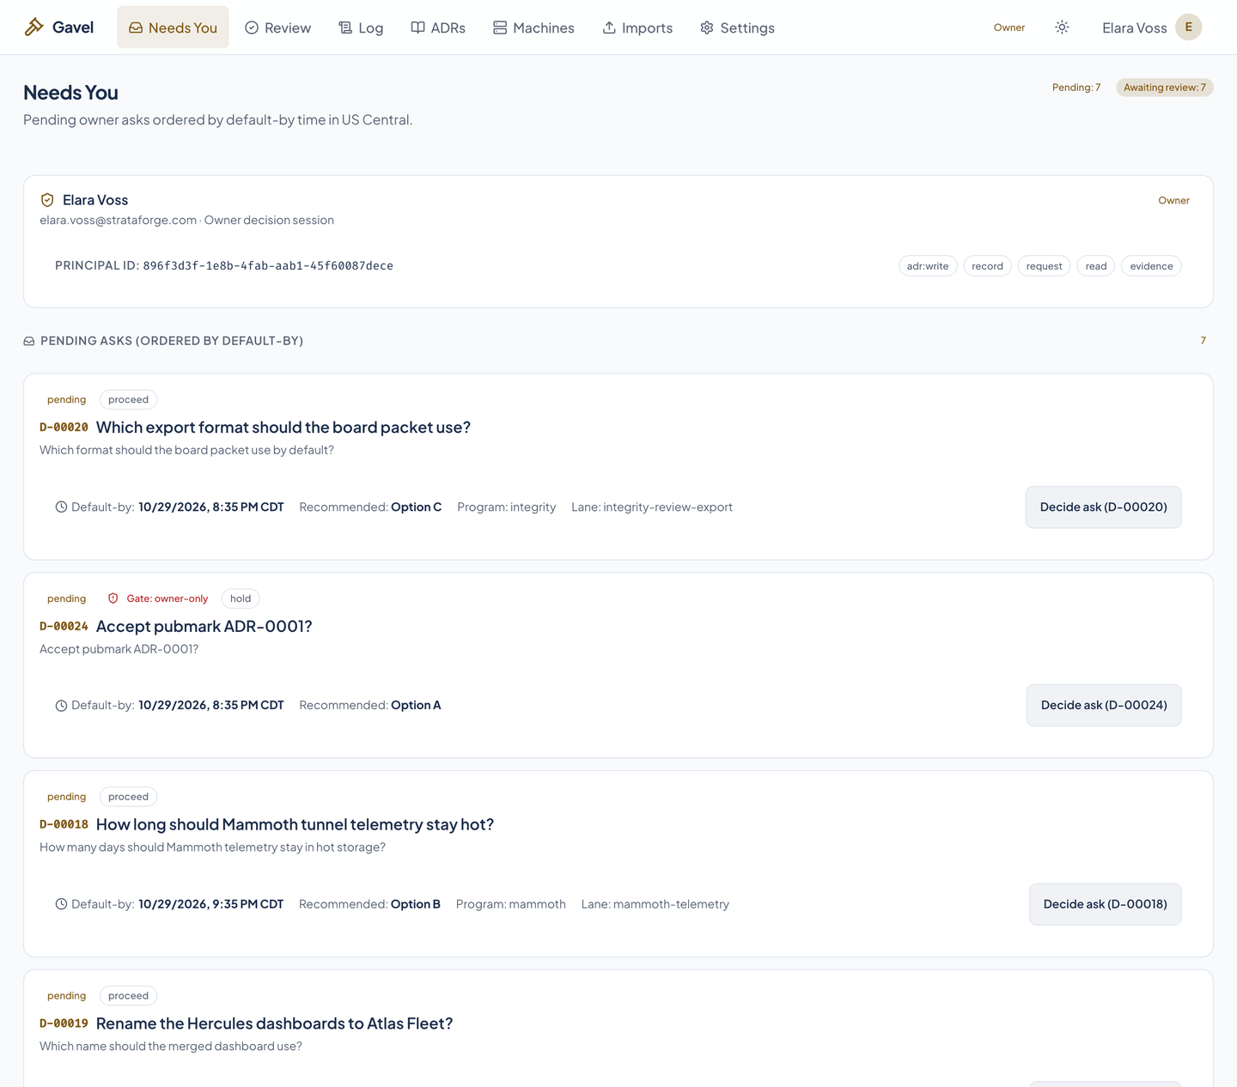Screen dimensions: 1237x1087
Task: Switch to the Review tab
Action: [x=277, y=27]
